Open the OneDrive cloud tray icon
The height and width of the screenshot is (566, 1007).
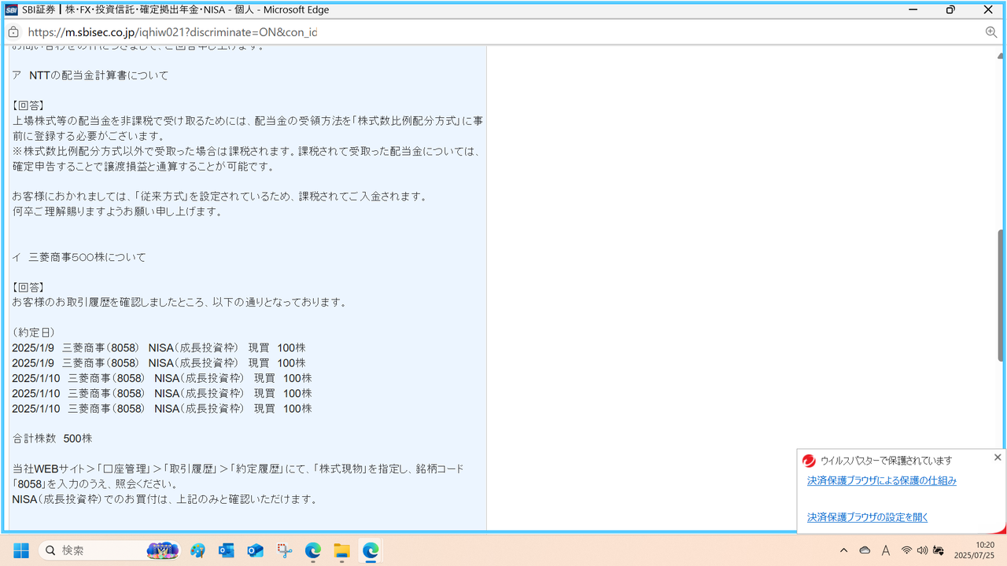(x=865, y=550)
